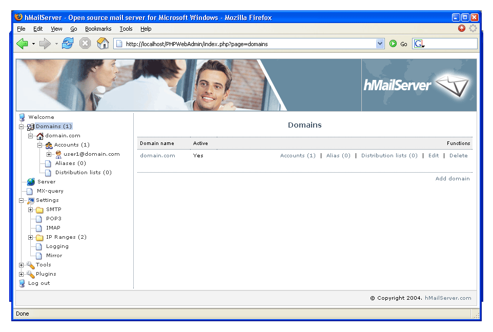Click the wrench icon beside Plugins
This screenshot has height=332, width=493.
[x=31, y=274]
